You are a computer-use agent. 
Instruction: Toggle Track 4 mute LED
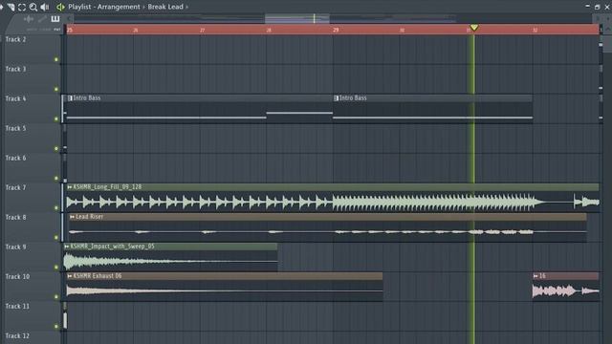55,118
